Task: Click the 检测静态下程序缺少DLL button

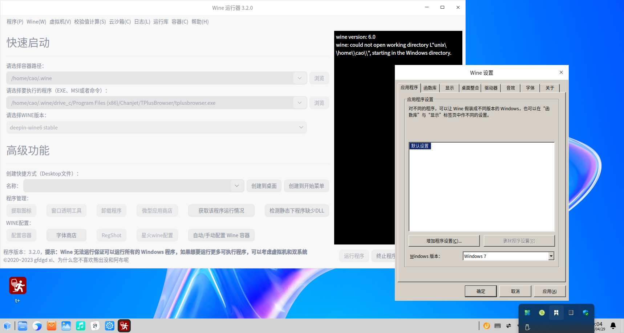Action: coord(297,210)
